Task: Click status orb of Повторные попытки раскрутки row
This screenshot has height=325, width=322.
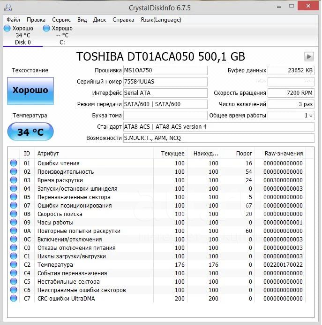Action: pyautogui.click(x=14, y=231)
